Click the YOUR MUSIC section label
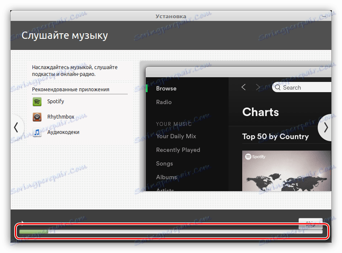The height and width of the screenshot is (253, 342). click(174, 124)
